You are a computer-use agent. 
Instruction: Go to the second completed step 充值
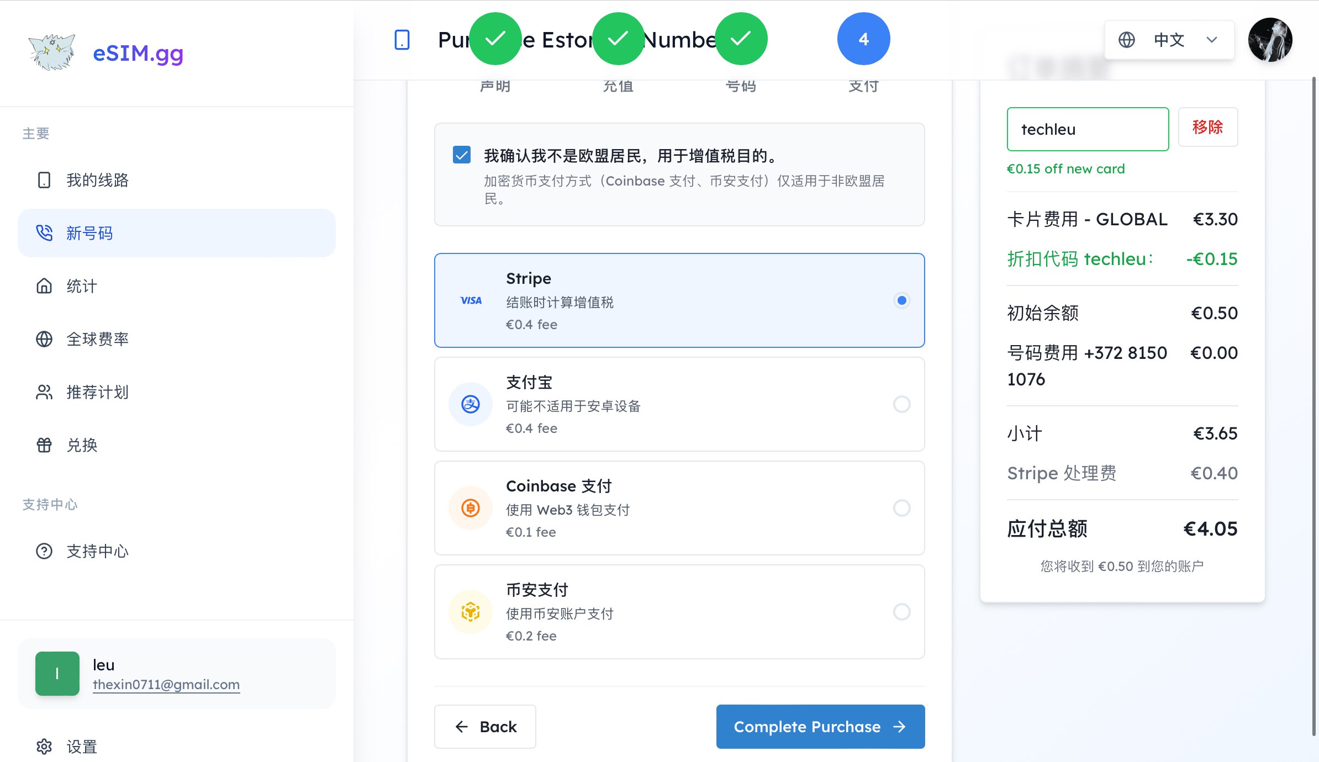click(x=619, y=39)
